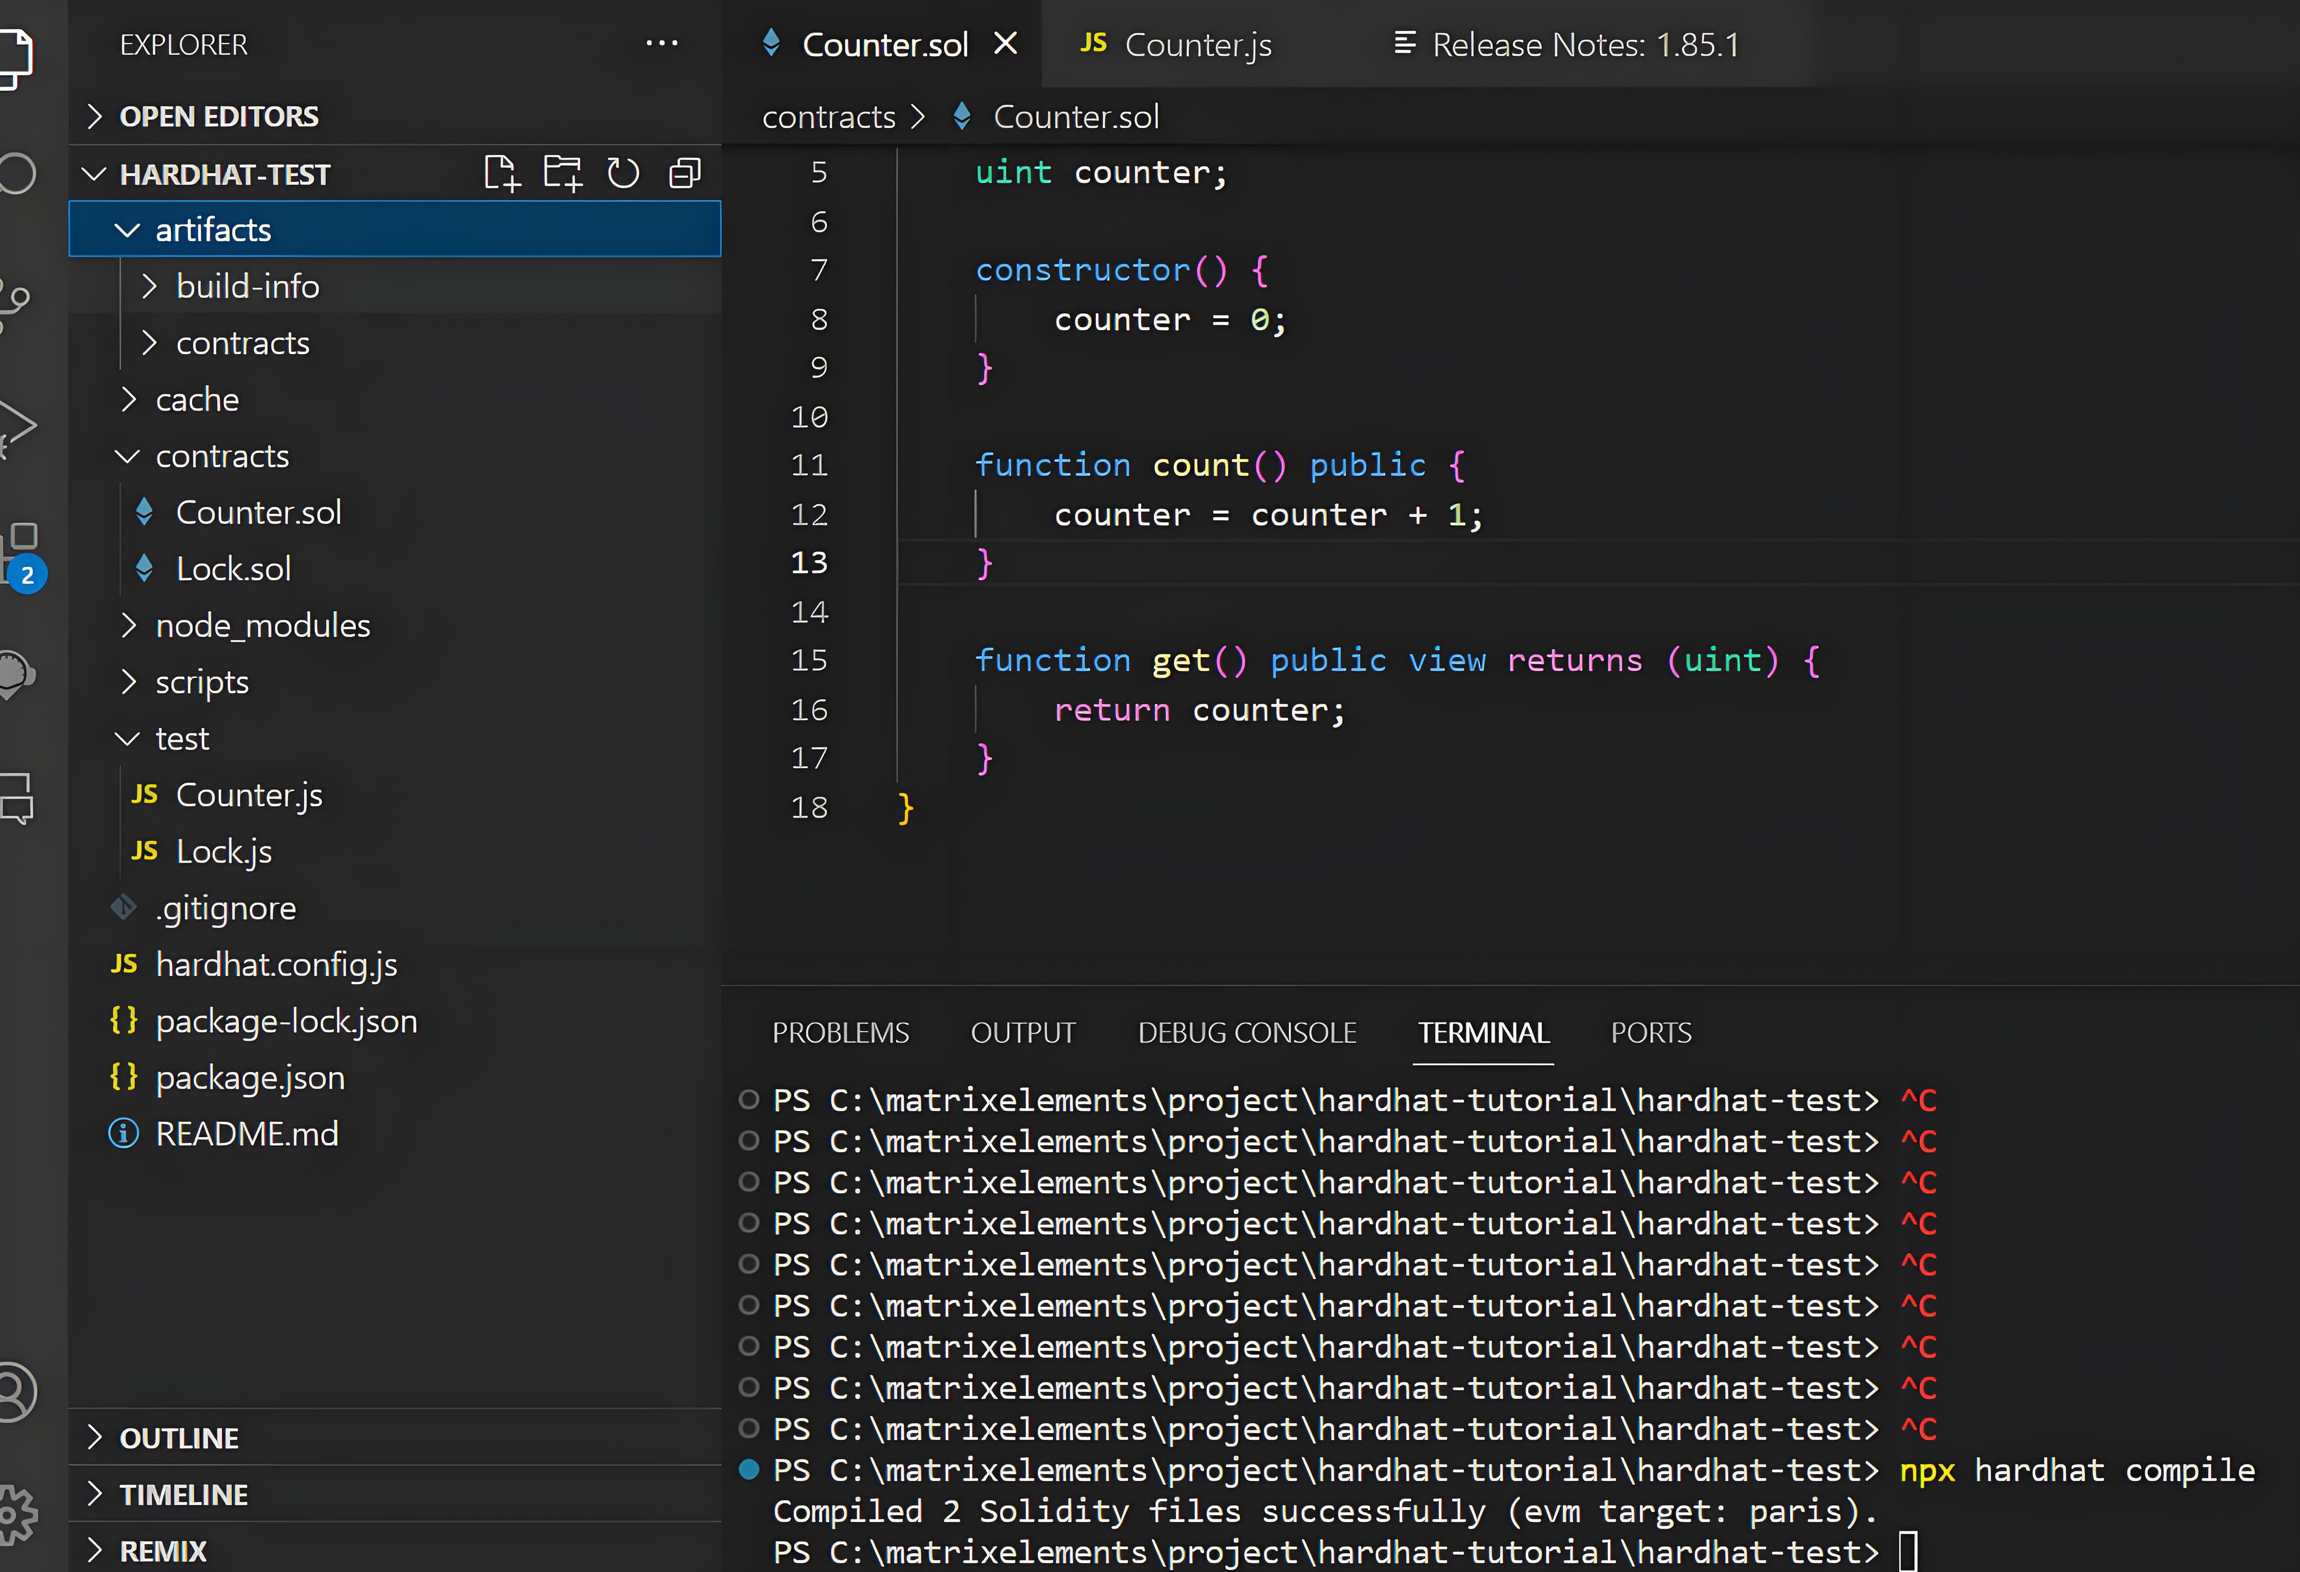Open README.md file
Image resolution: width=2300 pixels, height=1572 pixels.
(395, 1133)
